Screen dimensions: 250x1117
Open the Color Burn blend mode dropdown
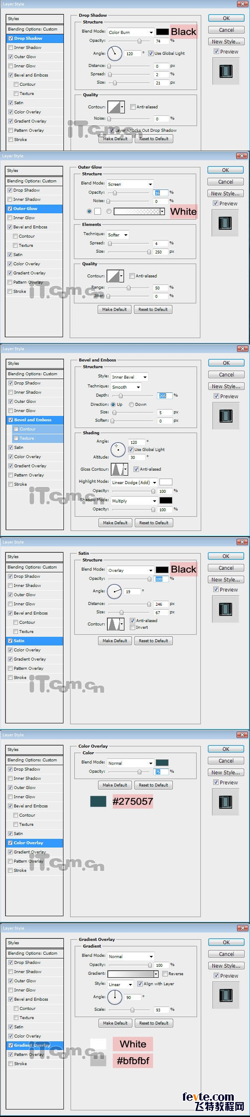click(131, 32)
